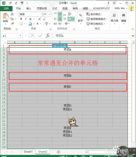Click the Decrease Indent icon
136x157 pixels.
click(55, 24)
